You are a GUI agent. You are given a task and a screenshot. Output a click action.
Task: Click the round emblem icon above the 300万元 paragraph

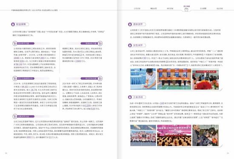pyautogui.click(x=15, y=116)
